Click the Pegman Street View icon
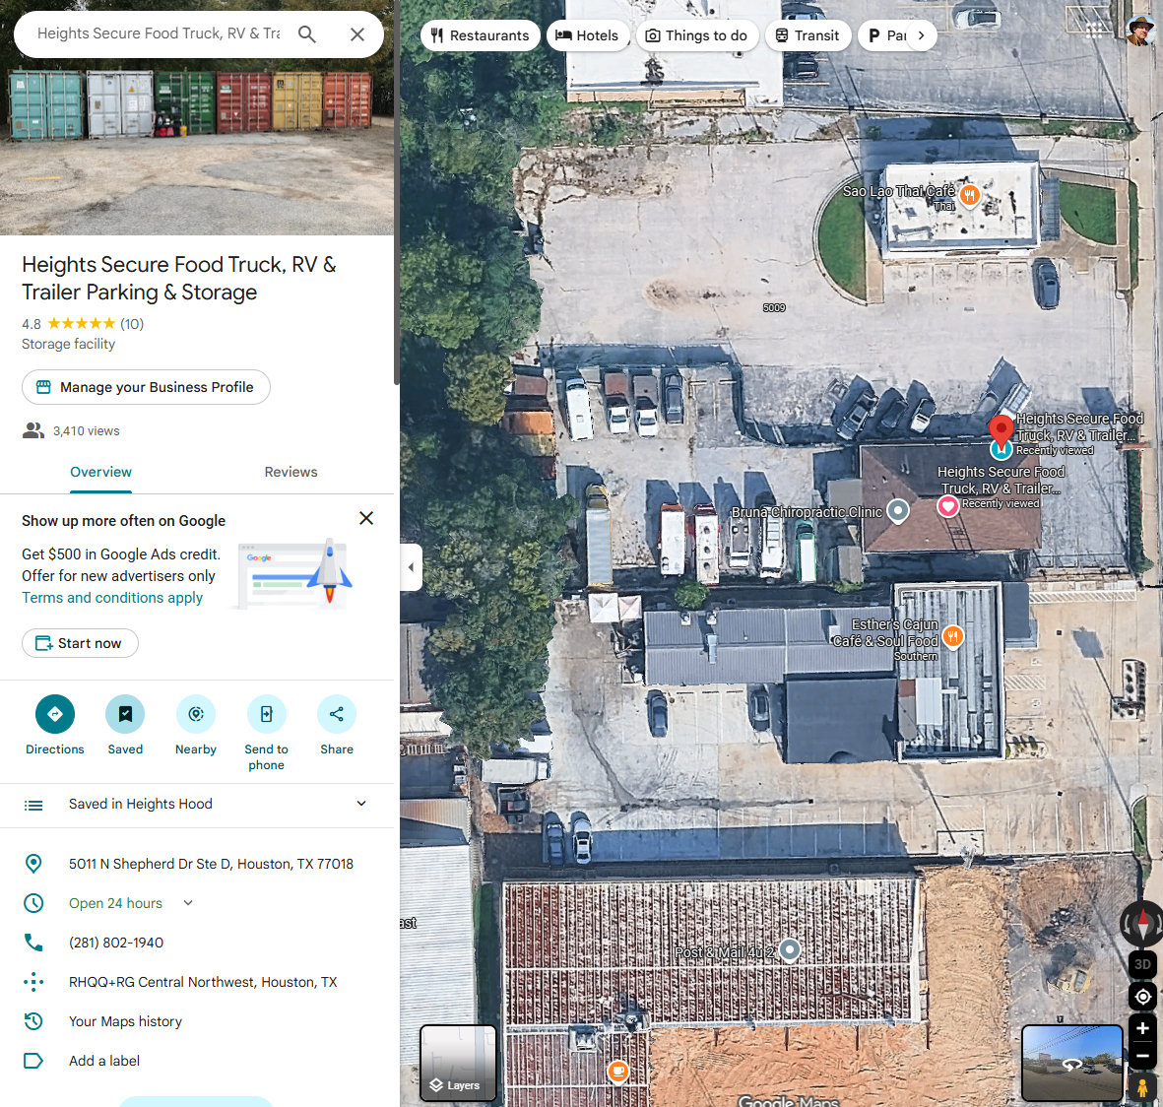Image resolution: width=1163 pixels, height=1107 pixels. tap(1143, 1088)
